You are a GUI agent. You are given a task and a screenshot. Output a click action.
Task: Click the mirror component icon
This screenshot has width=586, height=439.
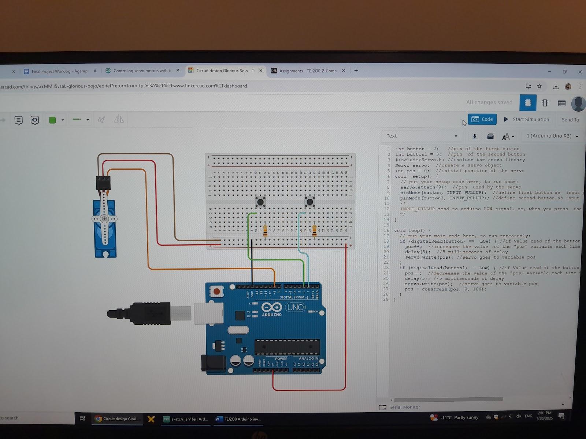tap(119, 120)
